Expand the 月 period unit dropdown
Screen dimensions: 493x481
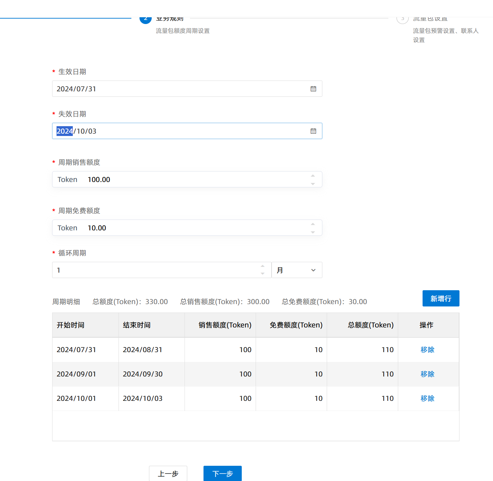(297, 270)
